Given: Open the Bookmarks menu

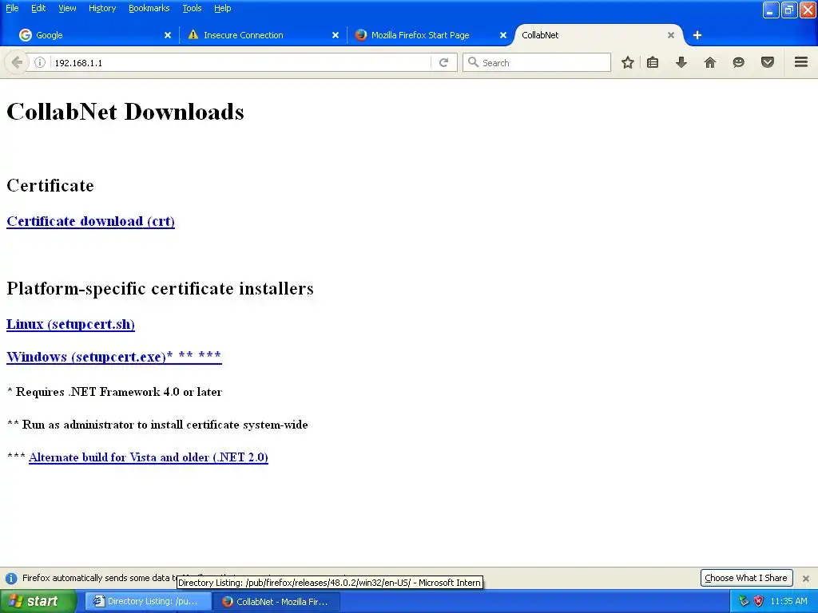Looking at the screenshot, I should point(149,8).
